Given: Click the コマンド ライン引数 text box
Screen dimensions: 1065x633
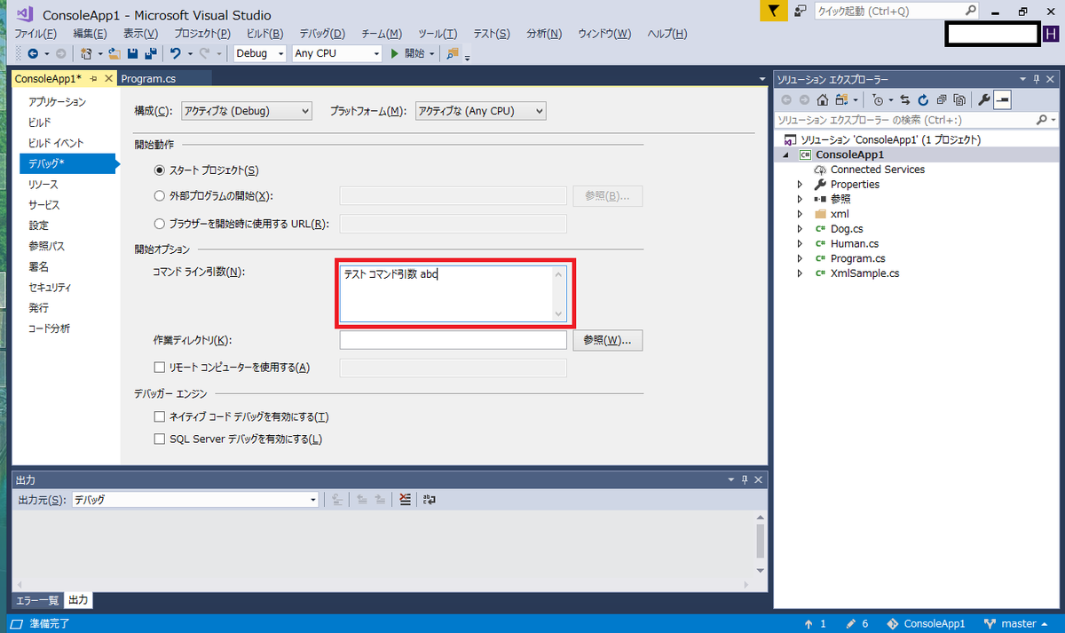Looking at the screenshot, I should 453,294.
